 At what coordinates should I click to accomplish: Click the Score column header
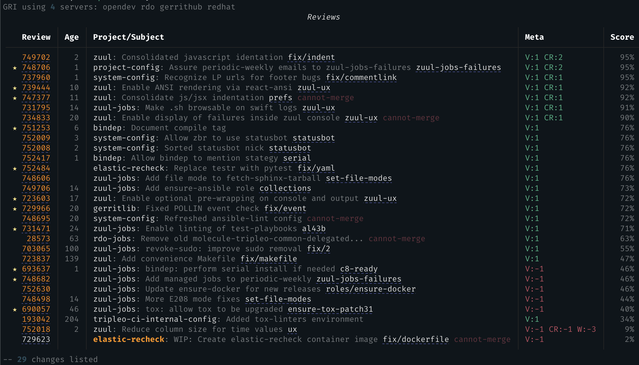[622, 37]
